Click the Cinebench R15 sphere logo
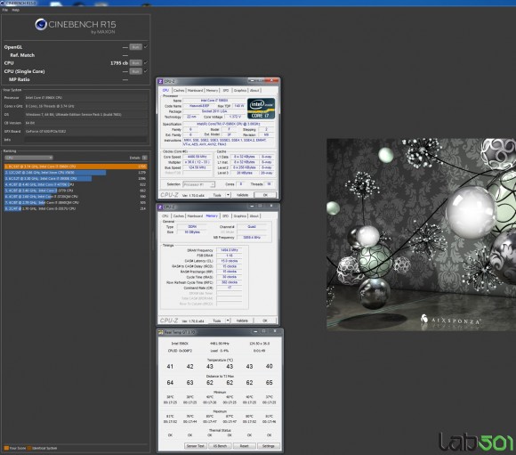 pyautogui.click(x=41, y=25)
